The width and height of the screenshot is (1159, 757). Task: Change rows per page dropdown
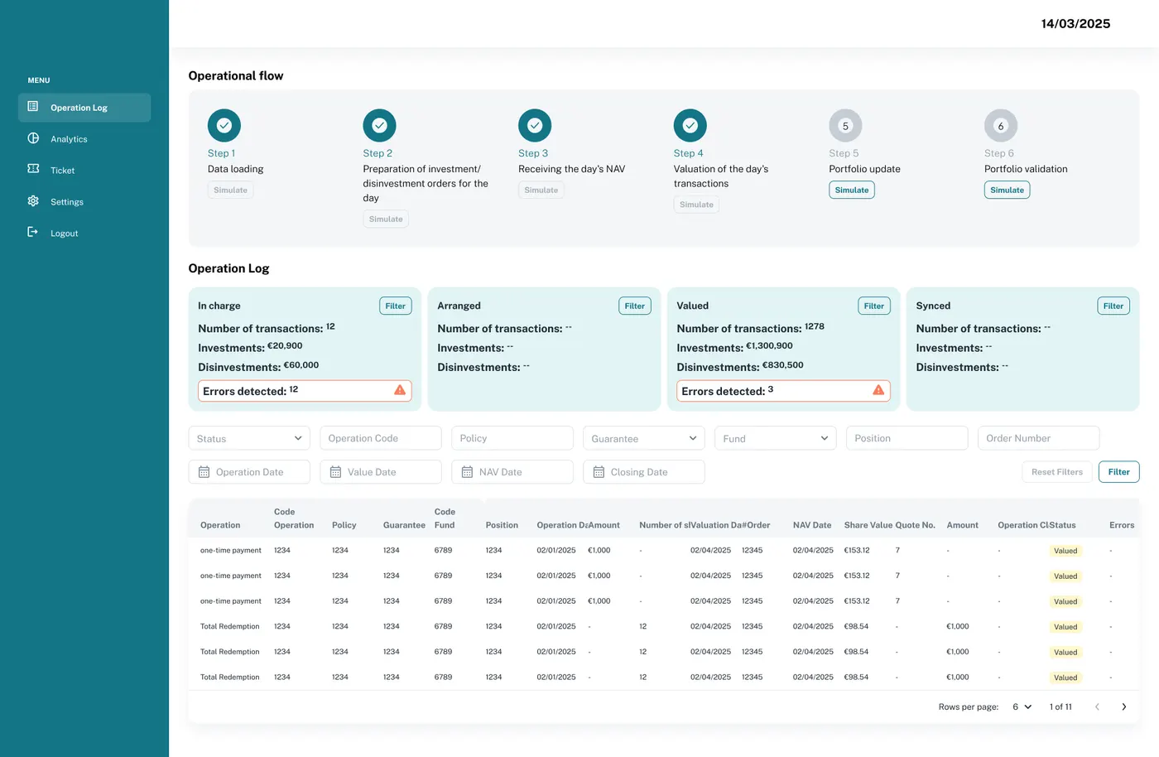coord(1022,706)
